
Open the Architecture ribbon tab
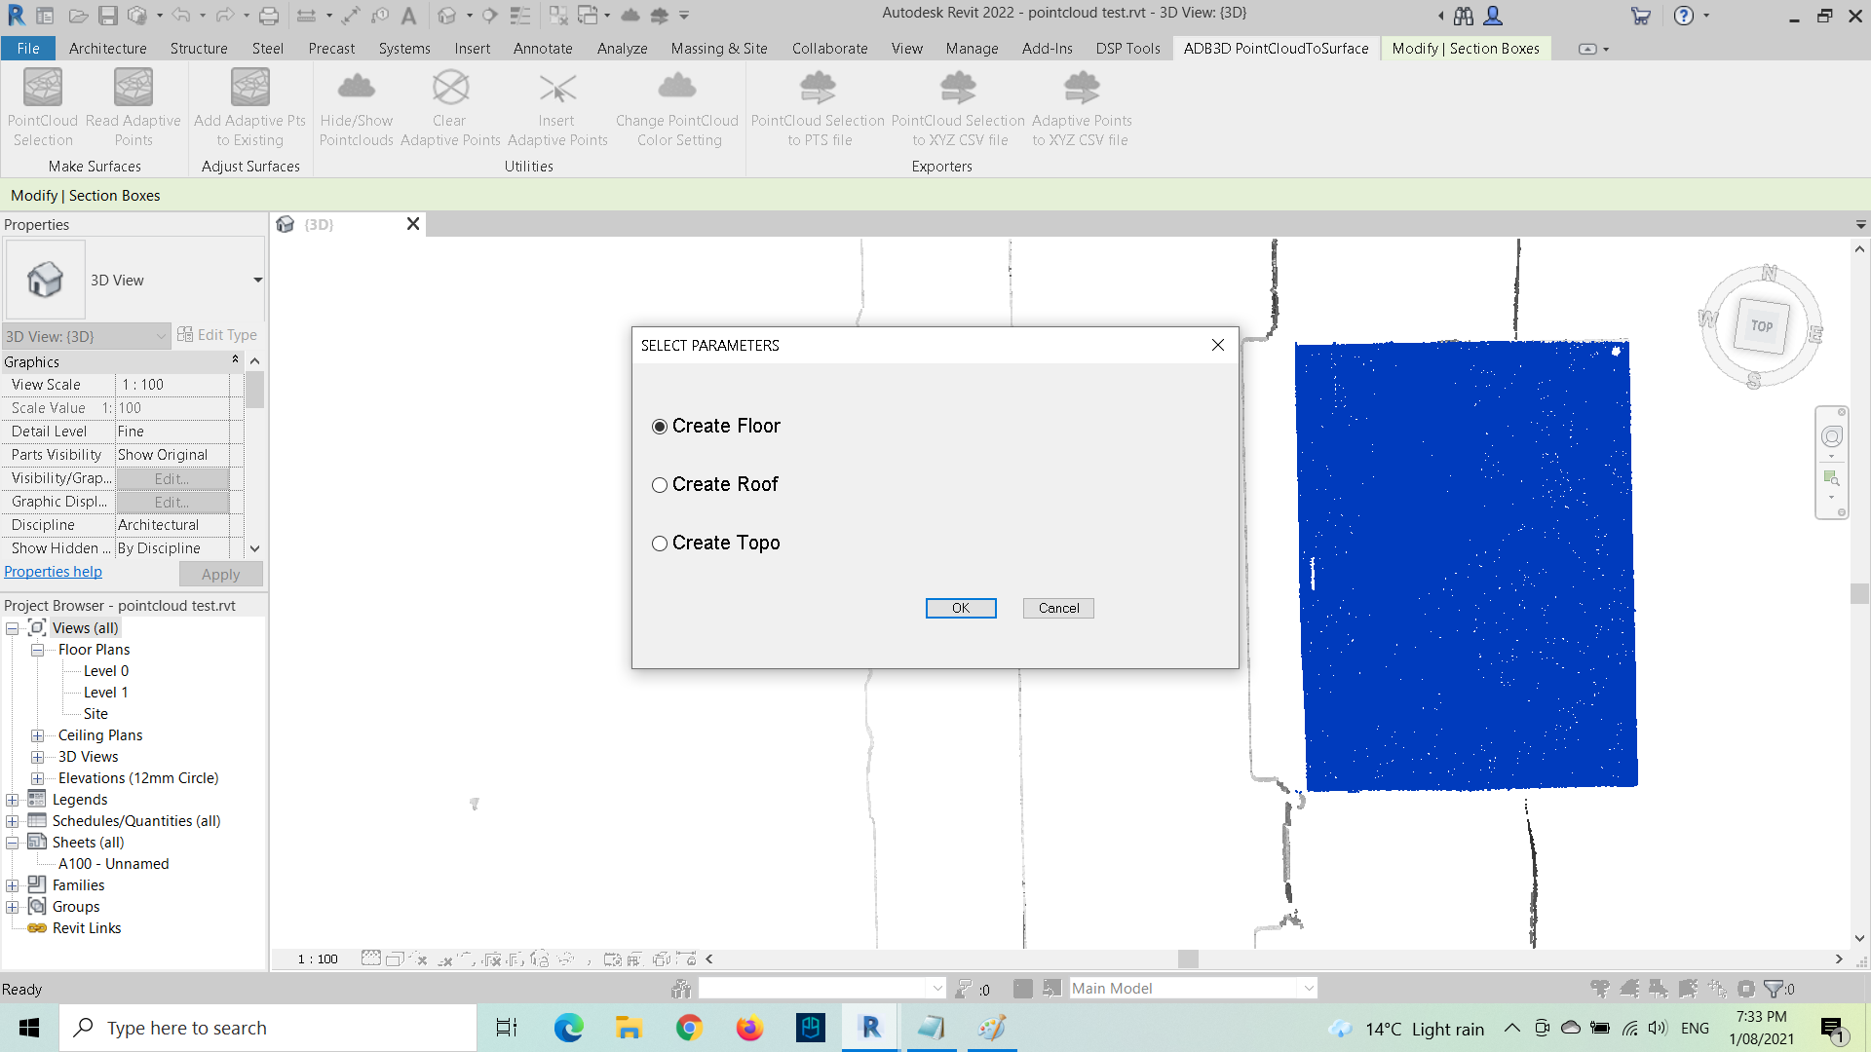107,48
